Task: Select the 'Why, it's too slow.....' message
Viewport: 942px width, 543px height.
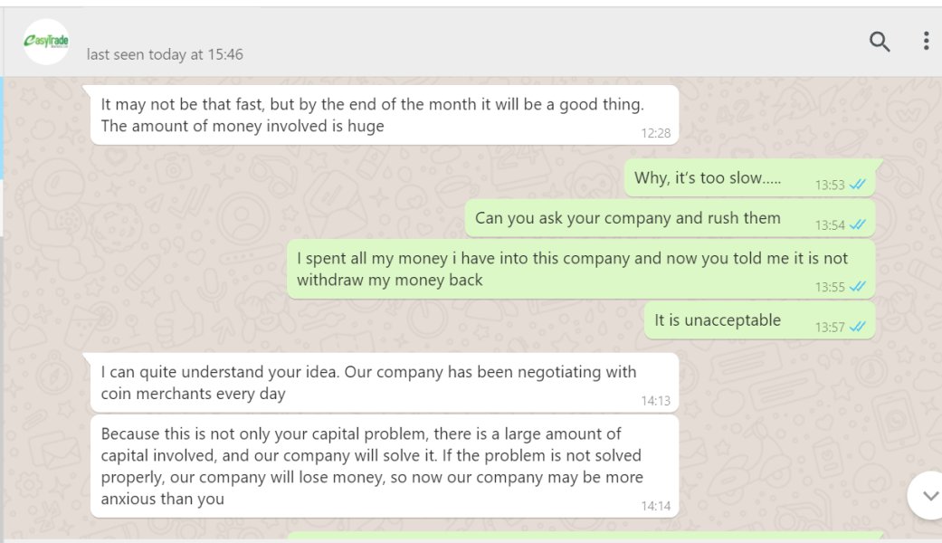Action: click(750, 177)
